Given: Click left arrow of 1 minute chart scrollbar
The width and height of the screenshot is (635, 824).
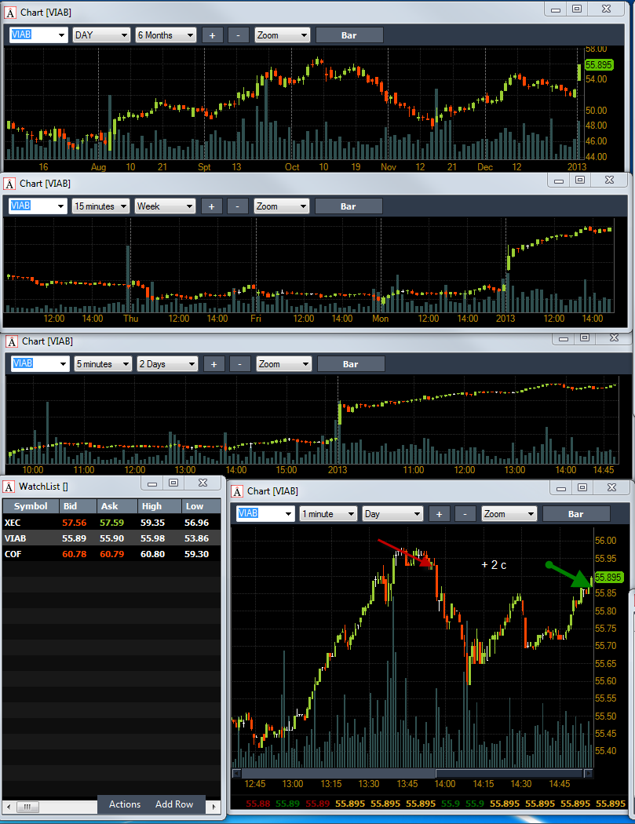Looking at the screenshot, I should point(236,773).
